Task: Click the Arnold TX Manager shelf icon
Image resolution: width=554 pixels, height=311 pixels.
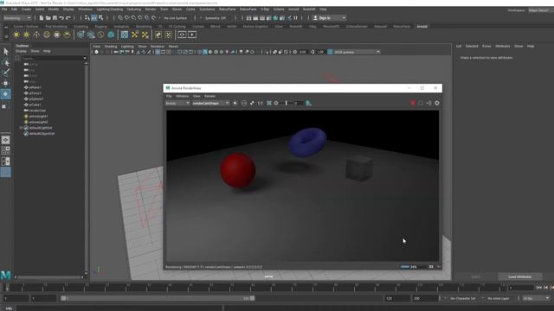Action: pyautogui.click(x=125, y=35)
